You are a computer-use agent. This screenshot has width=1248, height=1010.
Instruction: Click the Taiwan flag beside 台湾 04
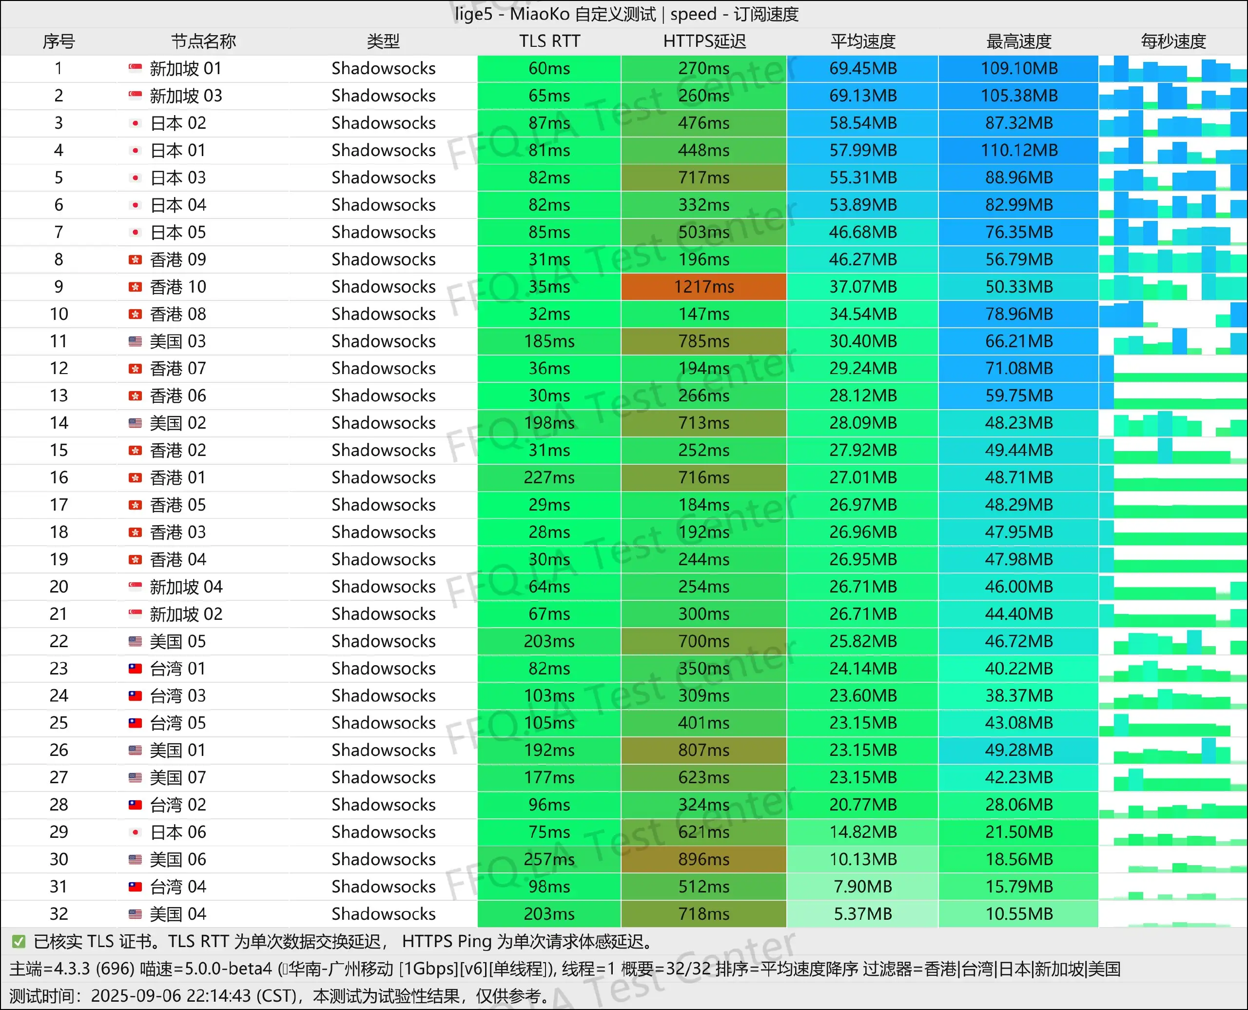pyautogui.click(x=135, y=887)
